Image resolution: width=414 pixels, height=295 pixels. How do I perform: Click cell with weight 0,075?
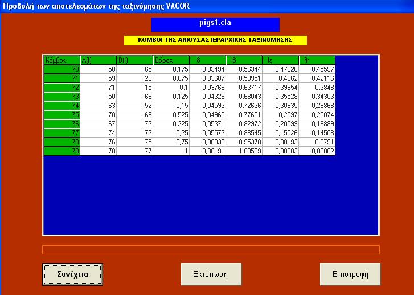171,78
